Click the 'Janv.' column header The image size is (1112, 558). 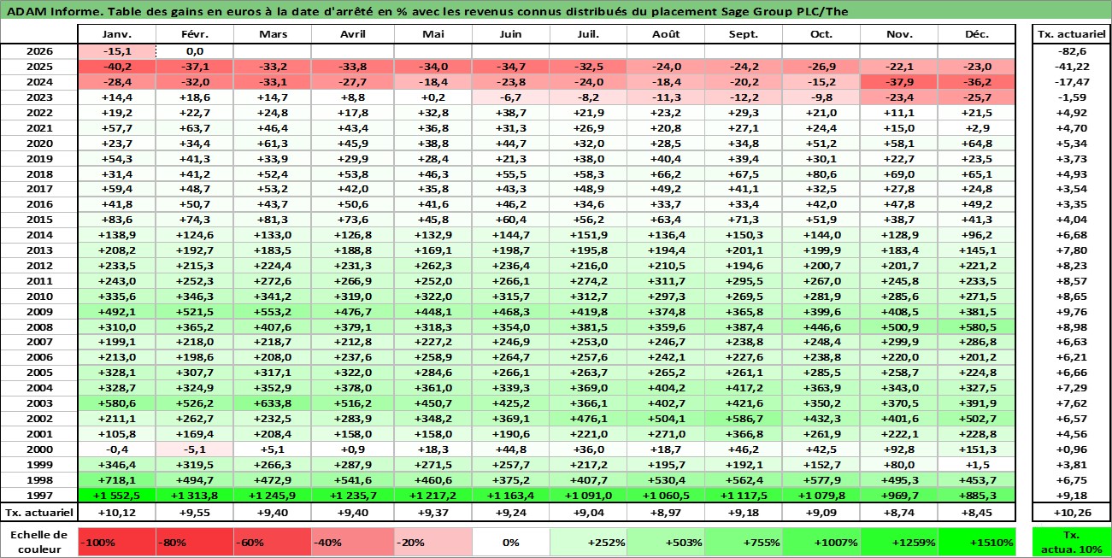(116, 34)
